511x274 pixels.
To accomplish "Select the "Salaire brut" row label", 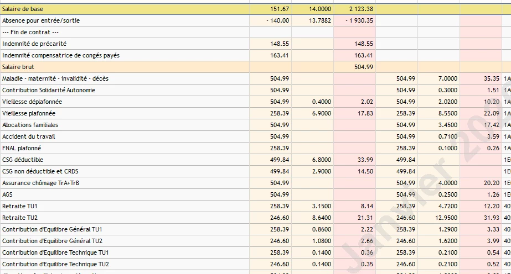I will pyautogui.click(x=18, y=67).
